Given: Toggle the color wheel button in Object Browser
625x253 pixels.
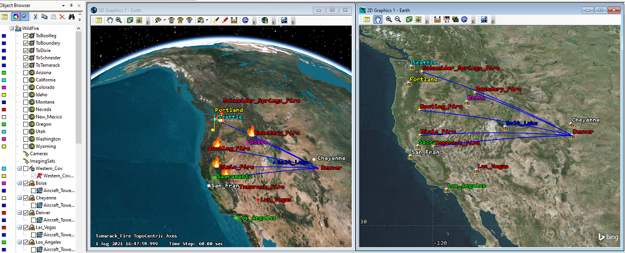Looking at the screenshot, I should 16,17.
